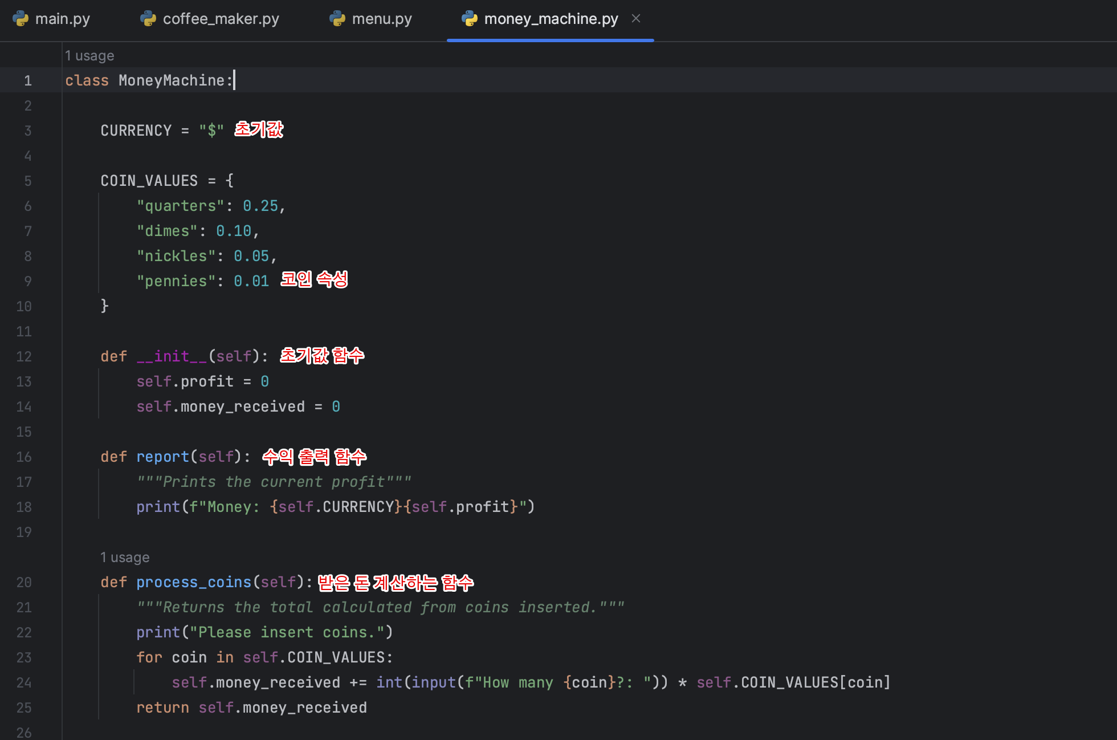The height and width of the screenshot is (740, 1117).
Task: Click Python icon on menu.py tab
Action: 337,19
